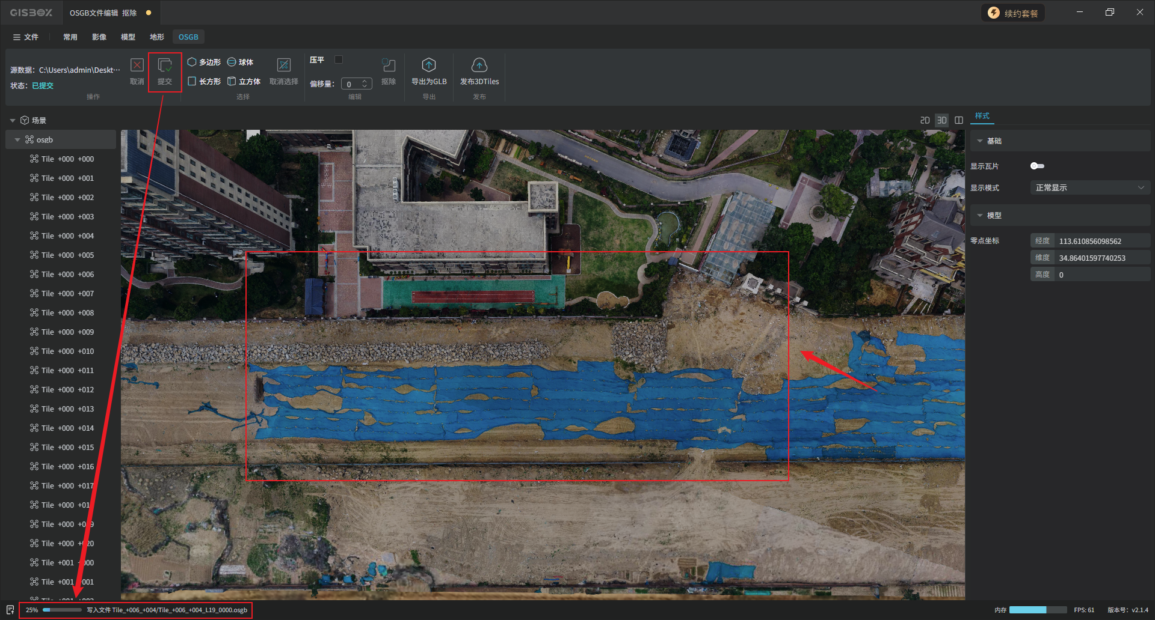The image size is (1155, 620).
Task: Collapse the 基础 section
Action: pos(980,141)
